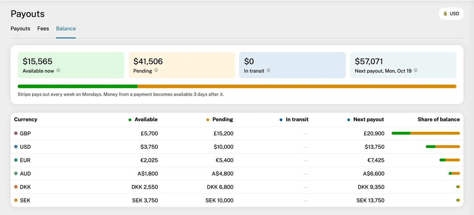Screen dimensions: 474x215
Task: Switch to the Payouts tab
Action: pyautogui.click(x=20, y=29)
